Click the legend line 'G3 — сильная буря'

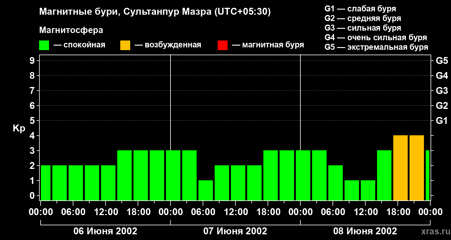(x=363, y=28)
